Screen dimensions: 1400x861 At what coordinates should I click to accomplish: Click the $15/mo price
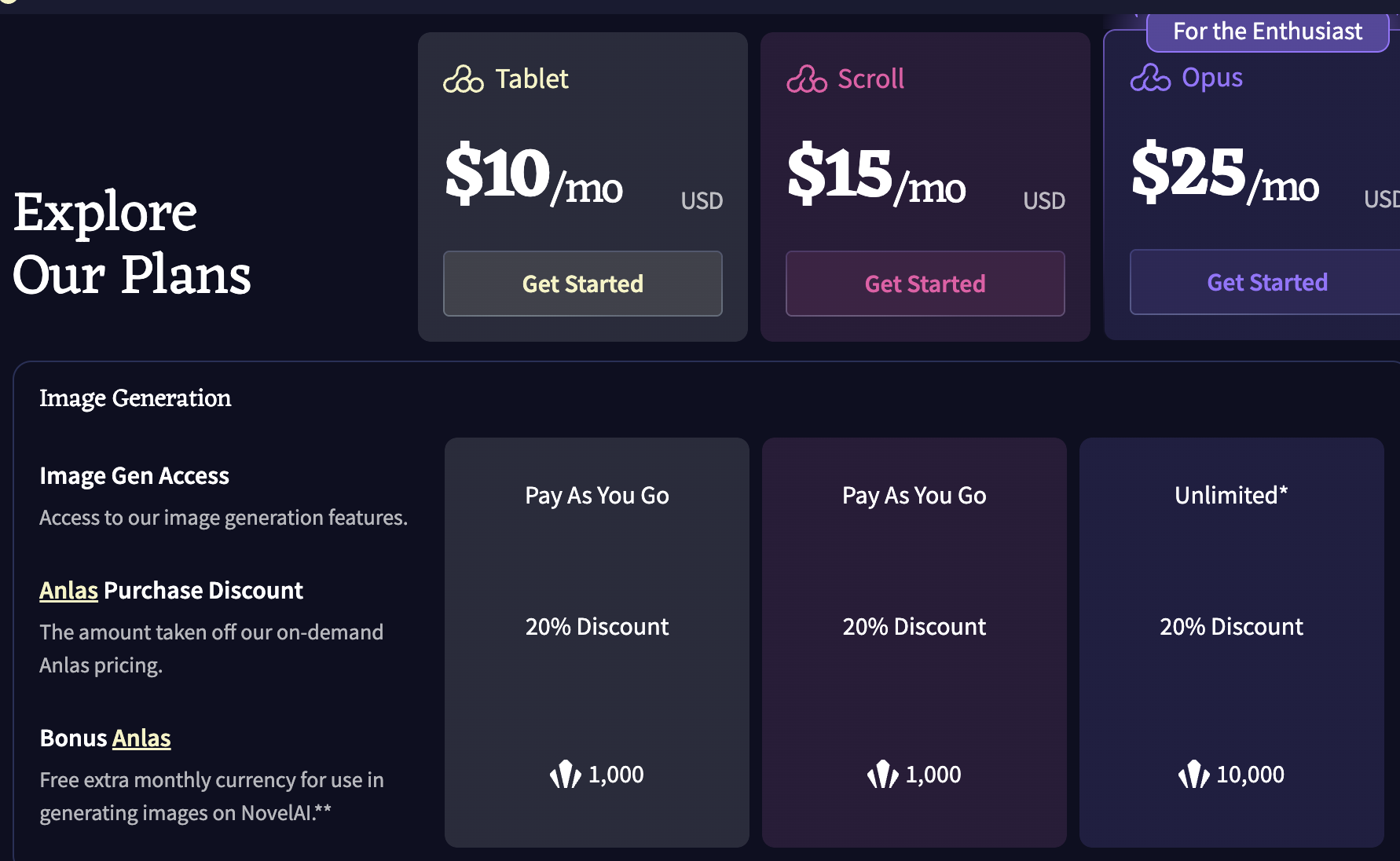coord(876,174)
